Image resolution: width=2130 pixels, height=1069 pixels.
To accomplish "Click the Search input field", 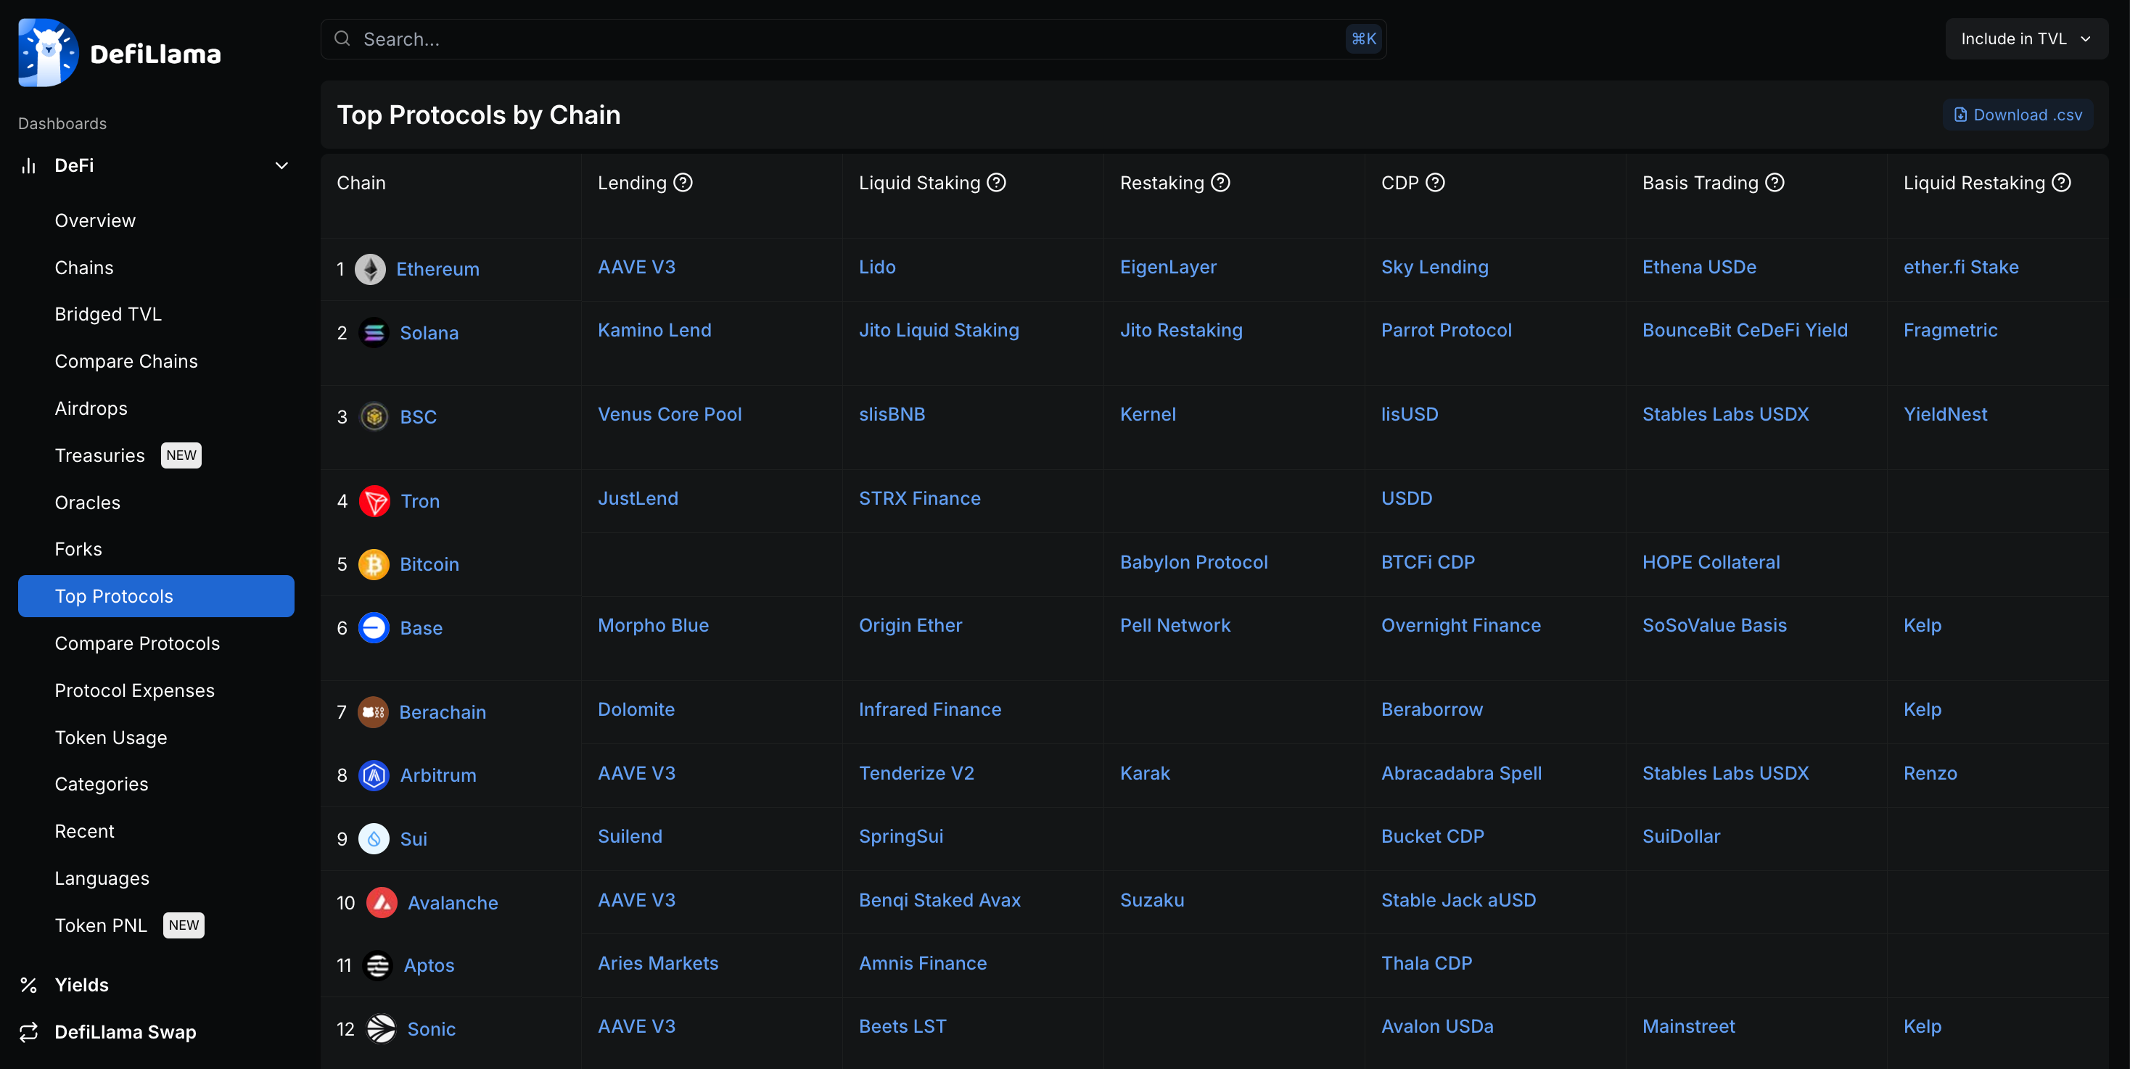I will click(853, 39).
